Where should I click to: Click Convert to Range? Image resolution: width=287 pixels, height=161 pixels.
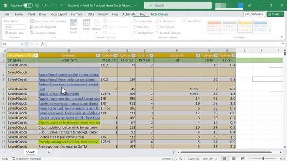(x=43, y=33)
